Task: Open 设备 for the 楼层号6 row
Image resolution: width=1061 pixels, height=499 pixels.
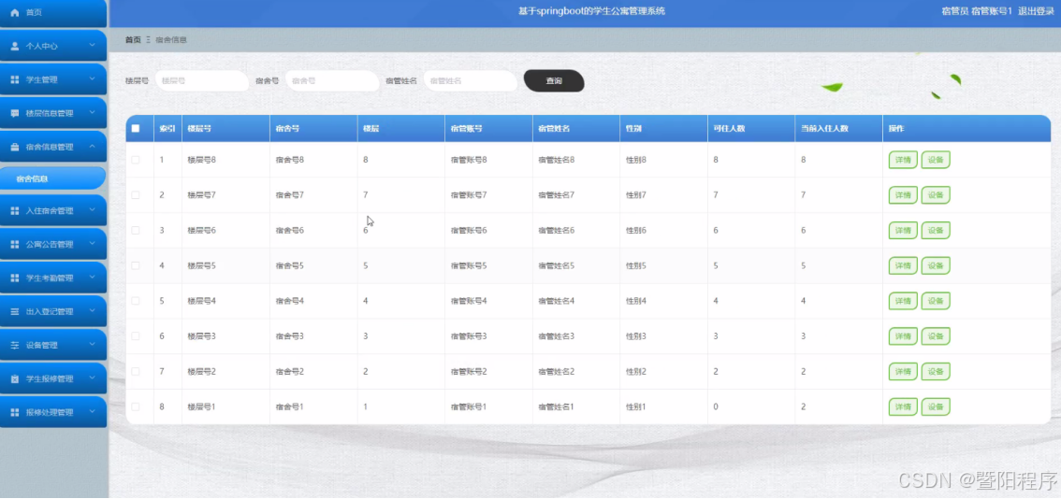Action: point(935,230)
